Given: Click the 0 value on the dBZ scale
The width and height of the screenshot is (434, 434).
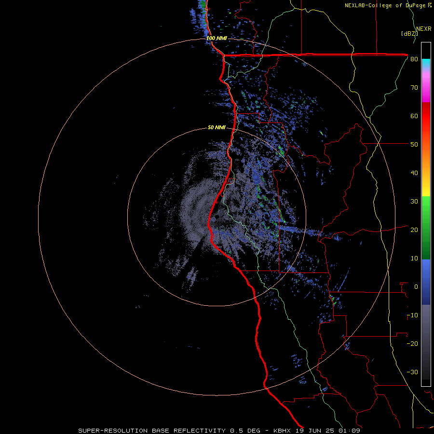Looking at the screenshot, I should coord(416,287).
